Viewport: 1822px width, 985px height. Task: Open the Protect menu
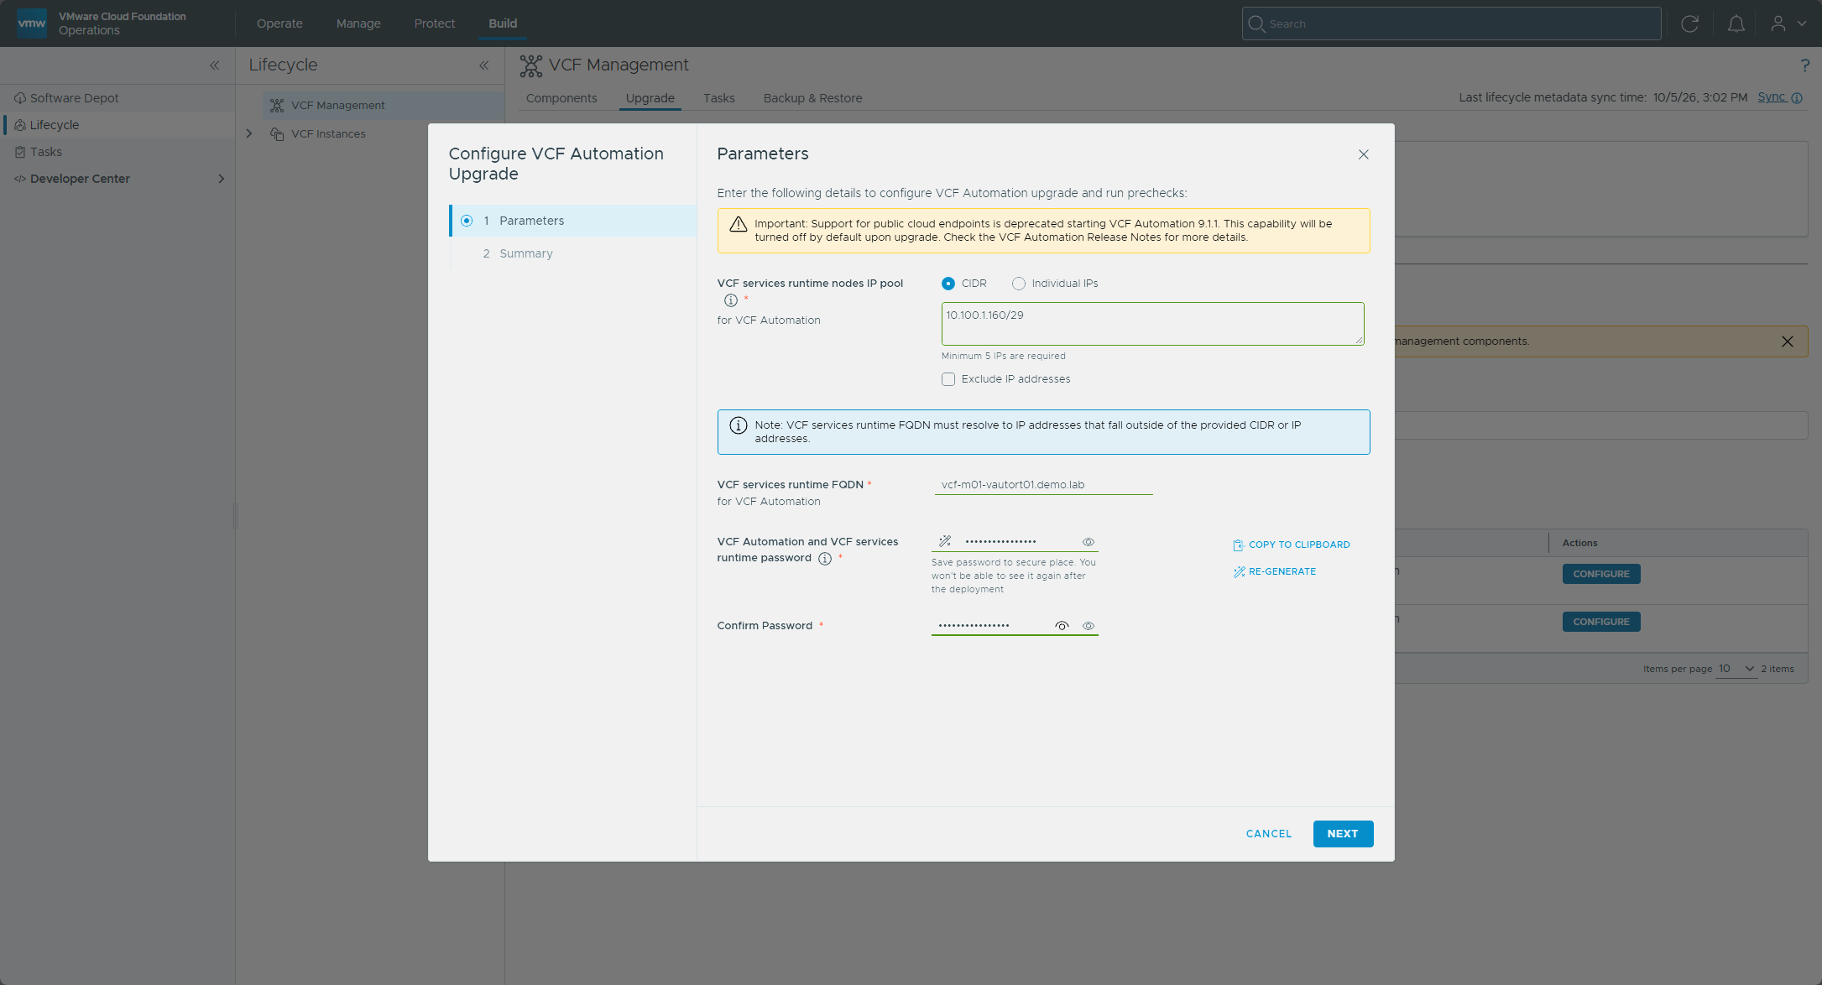pos(435,23)
